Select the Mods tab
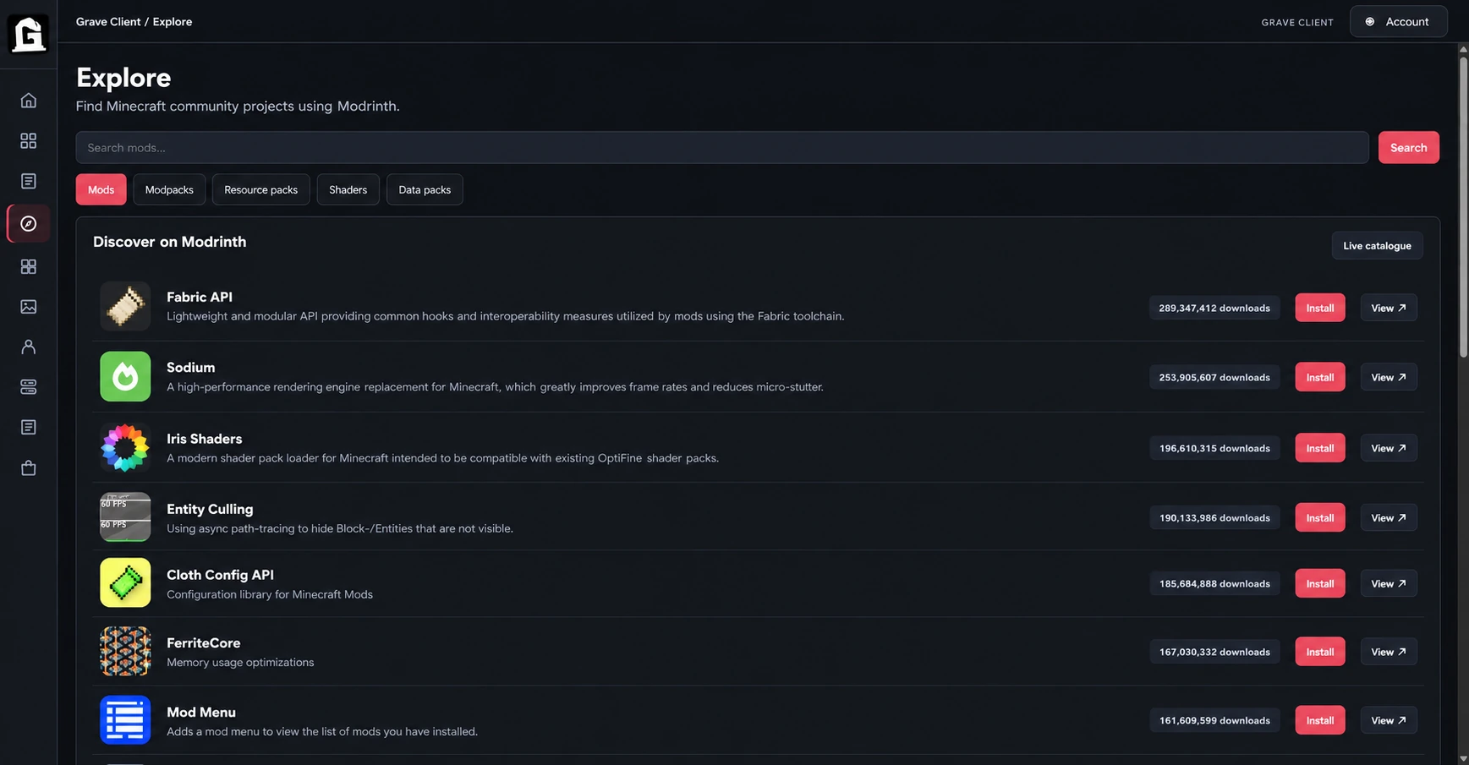This screenshot has width=1469, height=765. point(101,189)
